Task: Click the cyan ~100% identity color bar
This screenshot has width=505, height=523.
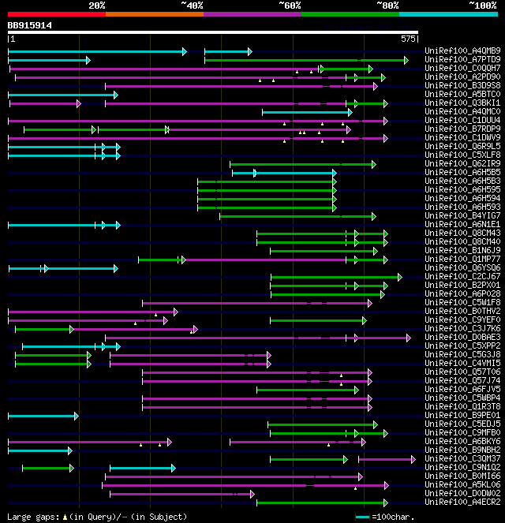Action: 448,14
